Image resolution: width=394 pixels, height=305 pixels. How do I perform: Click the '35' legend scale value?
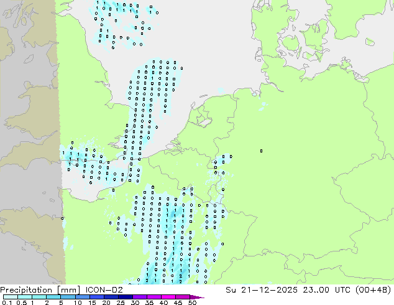[149, 303]
